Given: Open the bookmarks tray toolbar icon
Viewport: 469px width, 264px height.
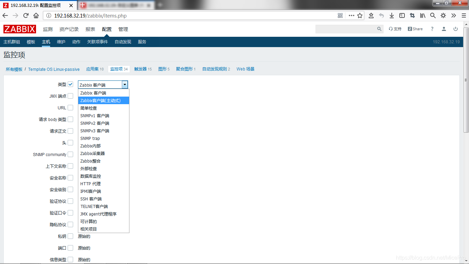Looking at the screenshot, I should point(371,15).
